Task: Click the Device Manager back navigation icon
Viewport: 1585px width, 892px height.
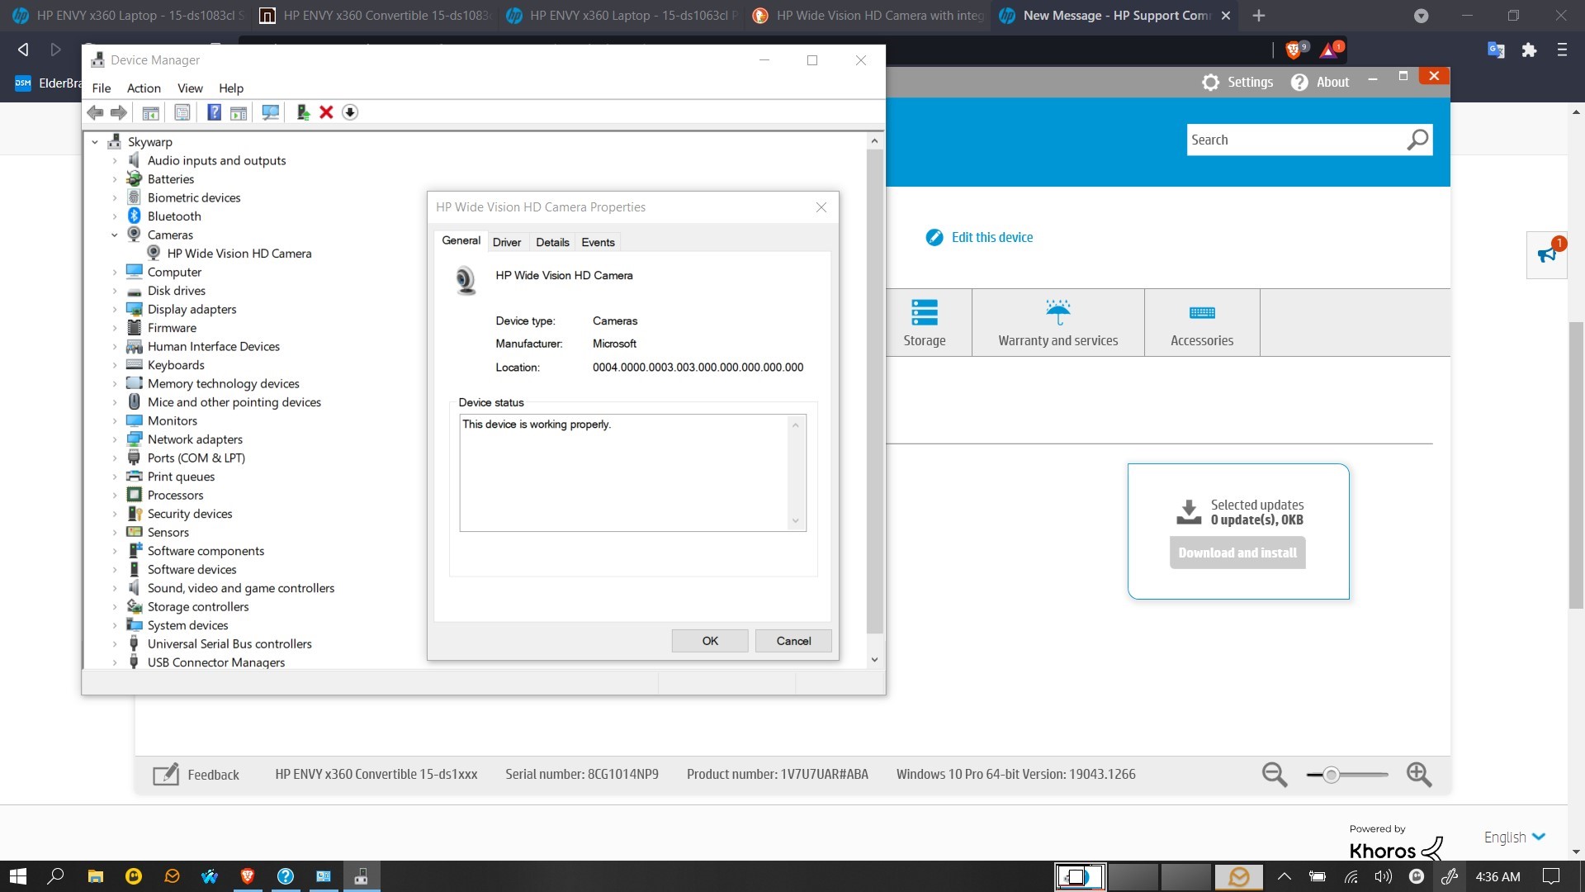Action: [96, 112]
